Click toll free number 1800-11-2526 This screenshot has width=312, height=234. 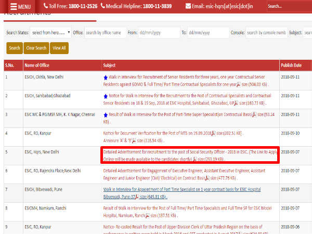pos(83,6)
